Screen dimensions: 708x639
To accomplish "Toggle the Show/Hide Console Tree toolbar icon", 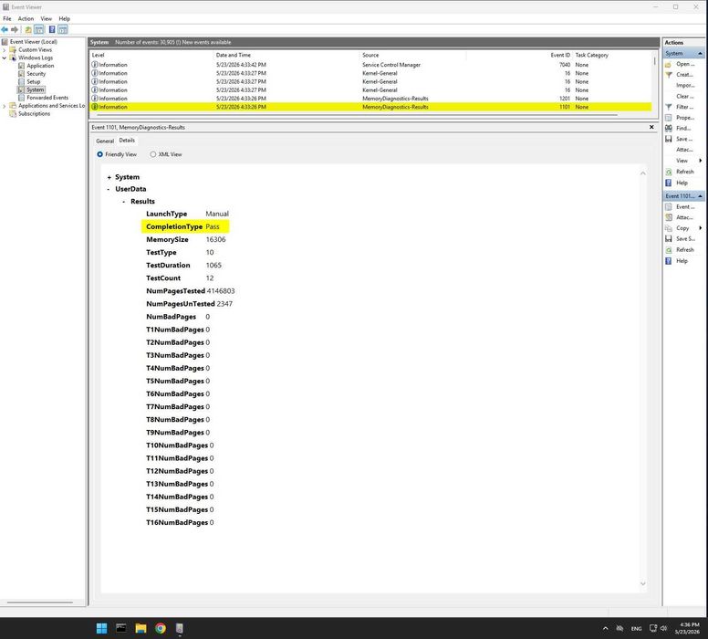I will click(39, 29).
